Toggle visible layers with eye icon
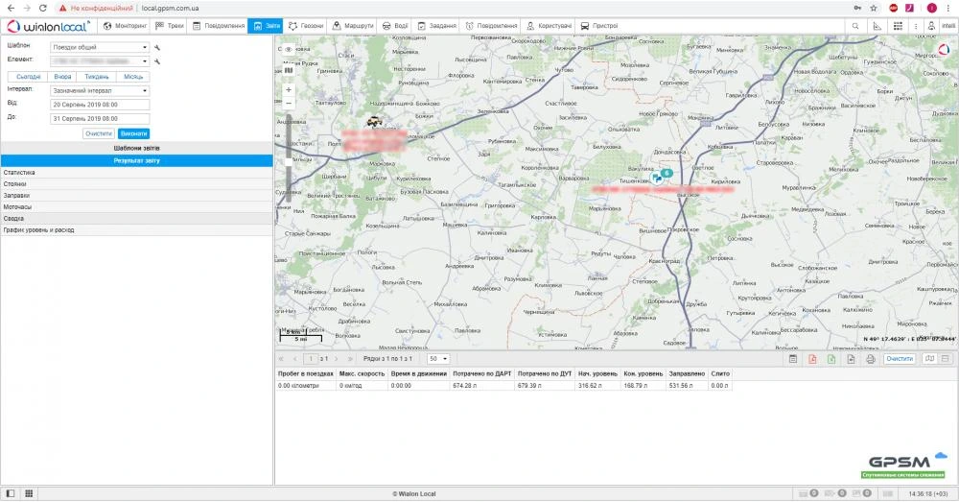The image size is (959, 502). point(289,48)
